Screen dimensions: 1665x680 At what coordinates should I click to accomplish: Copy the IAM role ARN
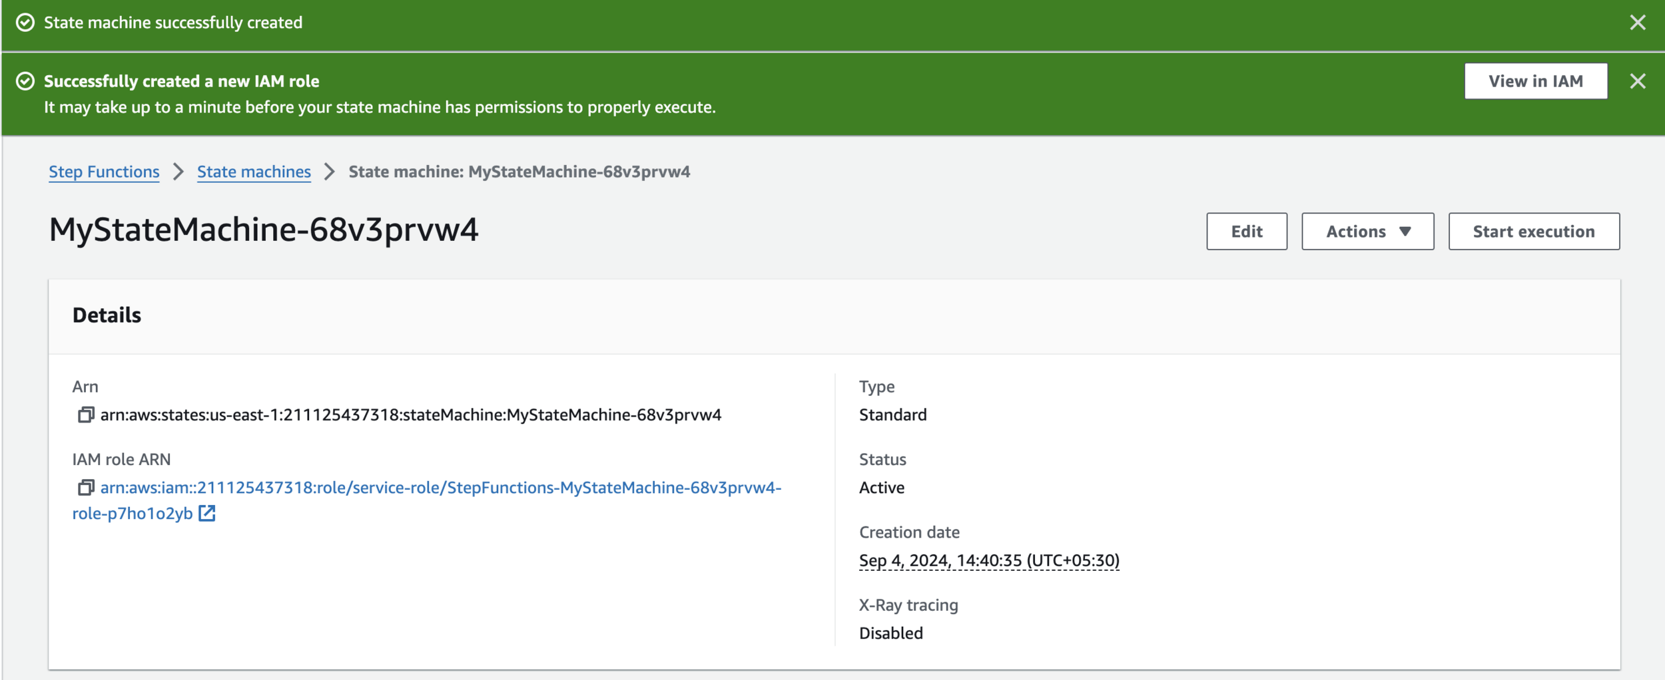[x=86, y=488]
